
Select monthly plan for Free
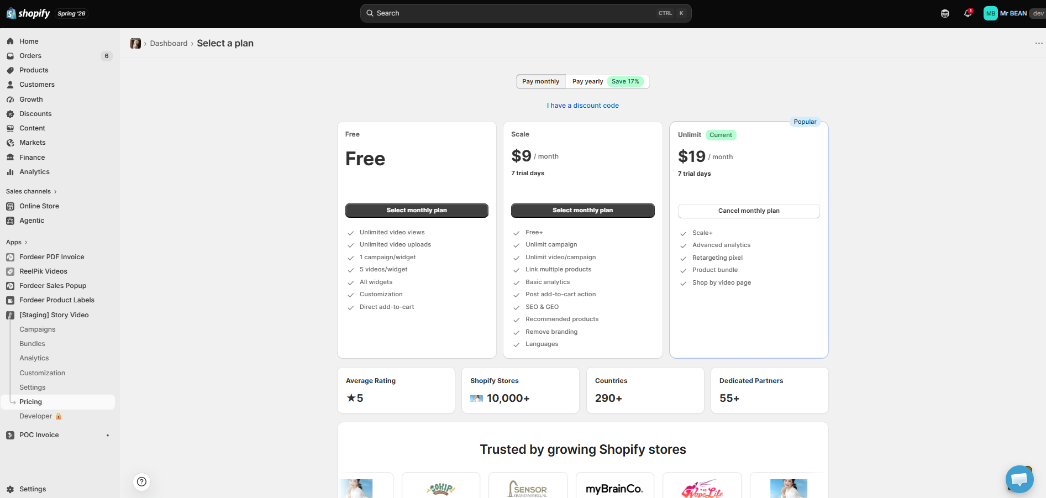(417, 211)
